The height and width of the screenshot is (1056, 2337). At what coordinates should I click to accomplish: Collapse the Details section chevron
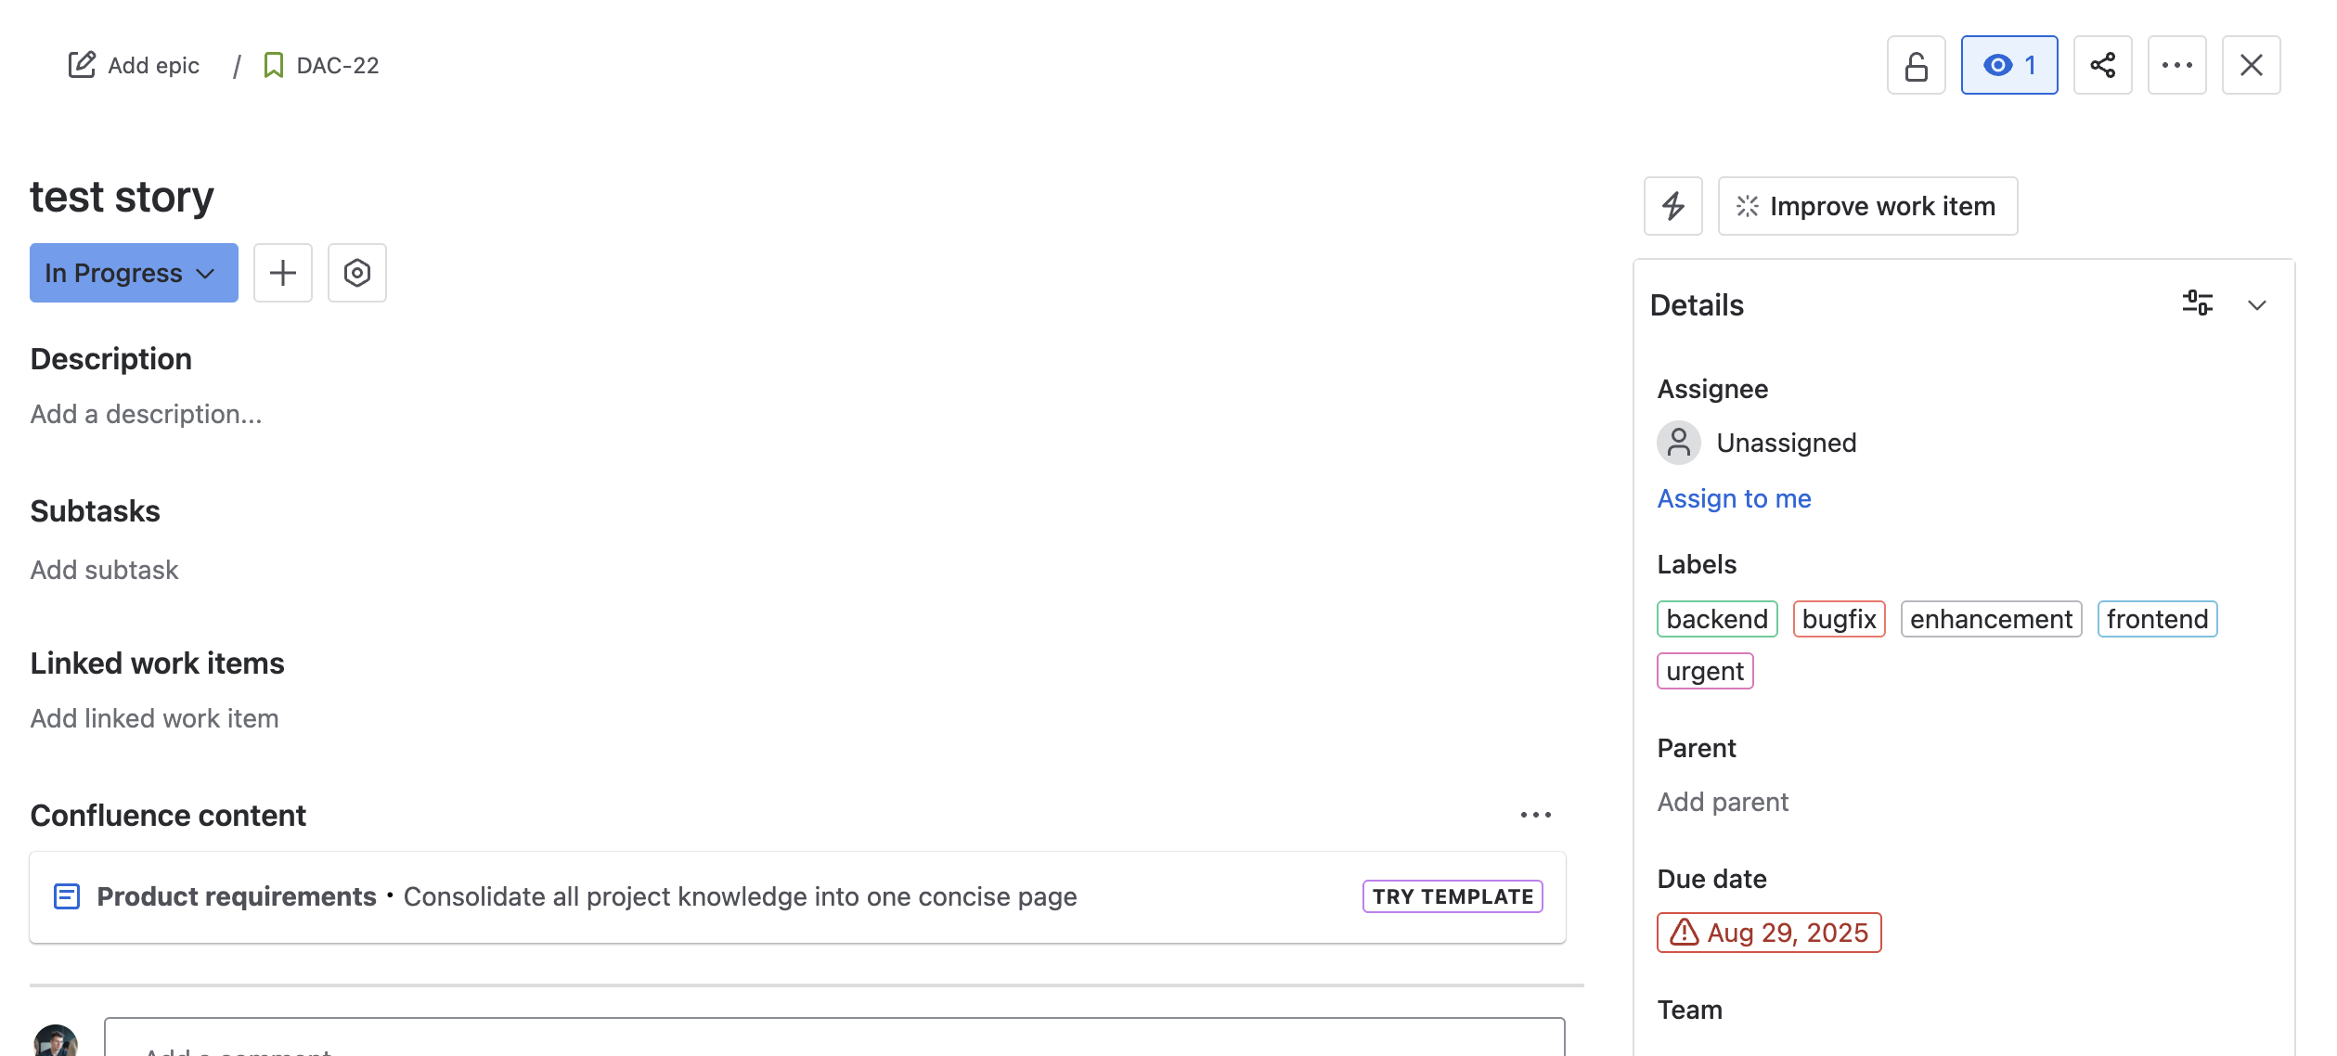coord(2257,304)
